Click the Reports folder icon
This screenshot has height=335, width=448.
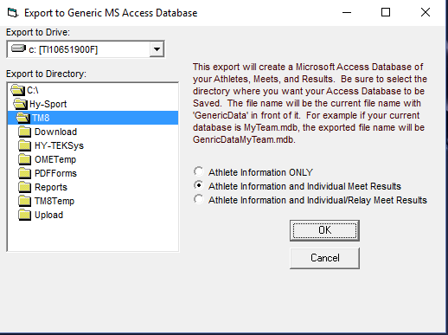click(x=24, y=187)
